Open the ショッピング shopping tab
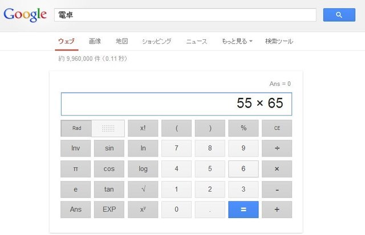Screen dimensions: 365x235 coord(156,42)
